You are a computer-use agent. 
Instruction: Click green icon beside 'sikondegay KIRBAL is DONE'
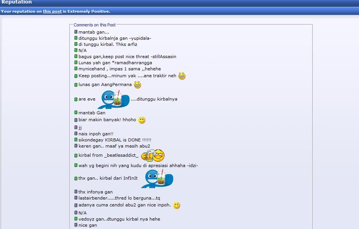pos(76,140)
